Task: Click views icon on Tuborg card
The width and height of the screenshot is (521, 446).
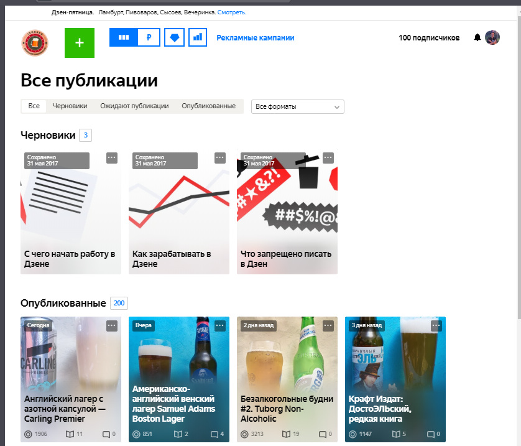Action: [244, 434]
